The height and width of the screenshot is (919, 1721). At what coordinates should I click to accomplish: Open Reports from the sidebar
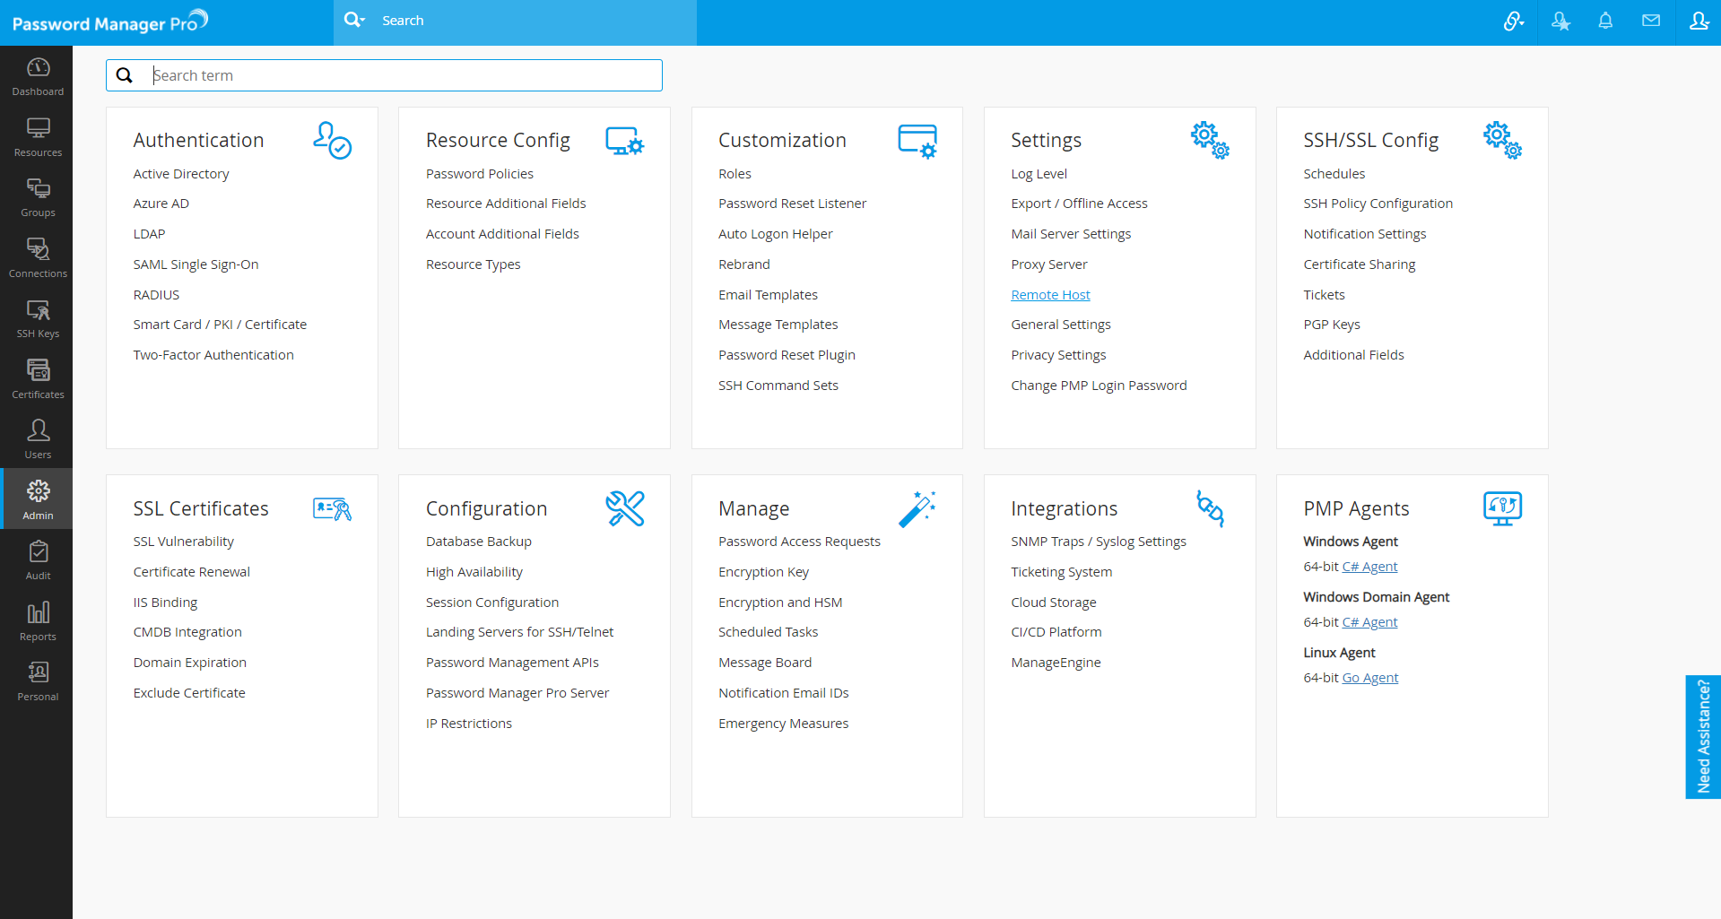point(38,621)
